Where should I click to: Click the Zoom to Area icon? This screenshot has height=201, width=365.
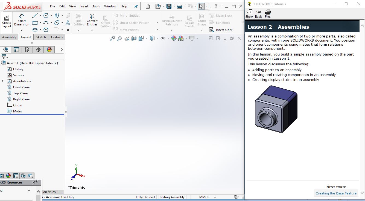tap(120, 39)
